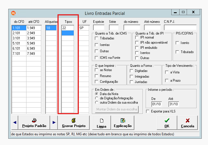Enable Exportar para XLS checkbox
Screen dimensions: 208x145
pos(148,111)
